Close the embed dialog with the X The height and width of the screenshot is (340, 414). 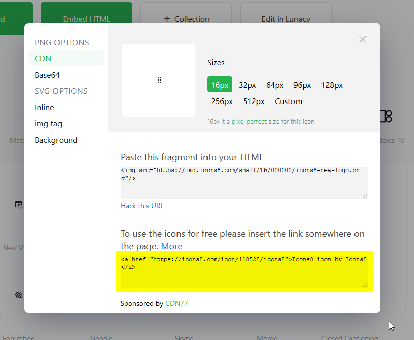point(362,39)
